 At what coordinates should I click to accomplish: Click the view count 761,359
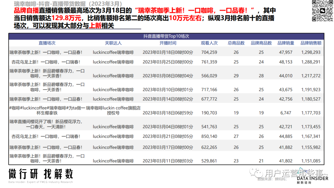209,62
